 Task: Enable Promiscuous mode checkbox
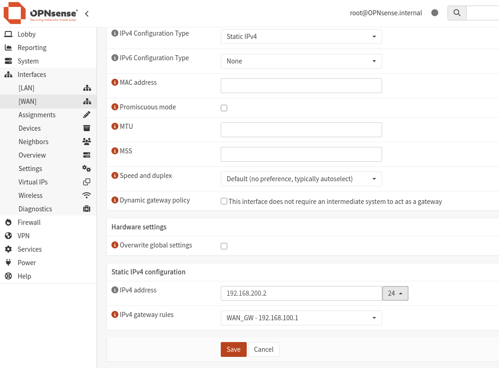tap(224, 108)
